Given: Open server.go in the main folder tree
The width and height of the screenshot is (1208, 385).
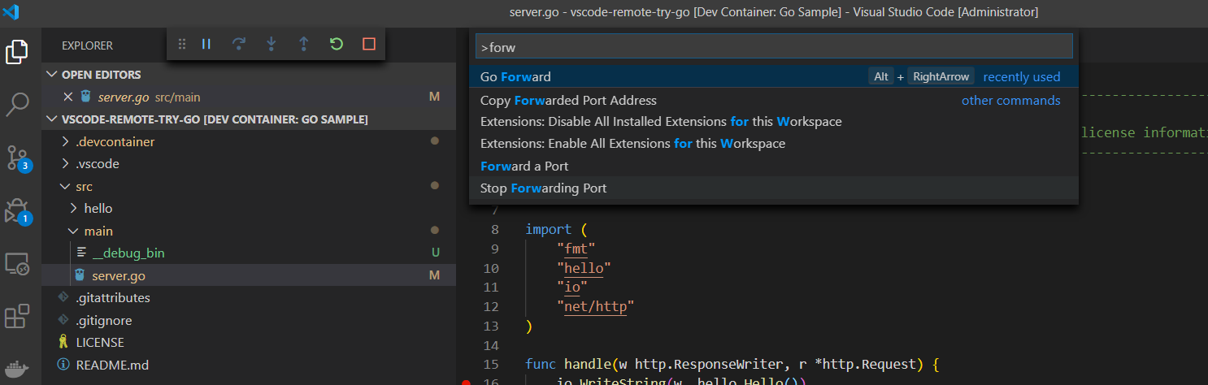Looking at the screenshot, I should pyautogui.click(x=249, y=275).
